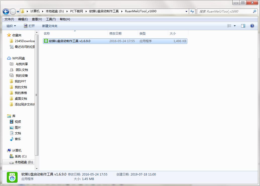Click the file's 应用程序 type cell
The height and width of the screenshot is (186, 260).
click(145, 41)
